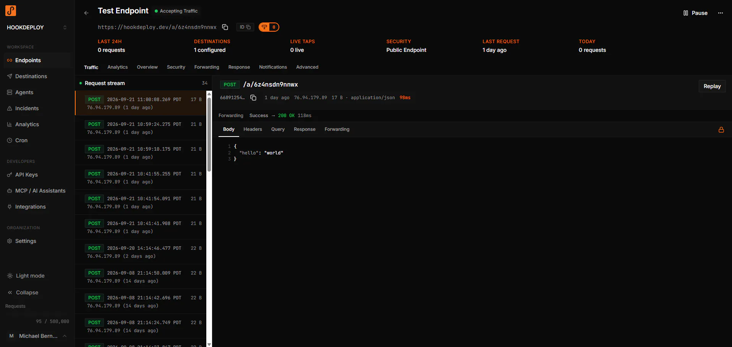732x347 pixels.
Task: Open Cron in the sidebar
Action: pyautogui.click(x=37, y=140)
